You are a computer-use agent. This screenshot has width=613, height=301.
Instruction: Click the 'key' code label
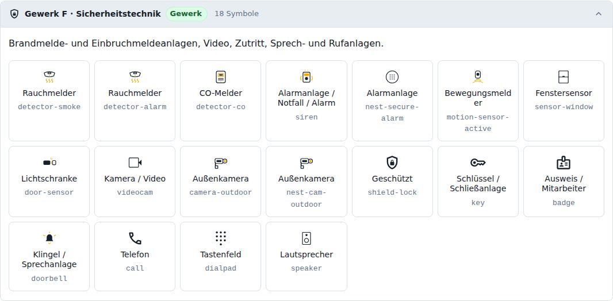(478, 203)
